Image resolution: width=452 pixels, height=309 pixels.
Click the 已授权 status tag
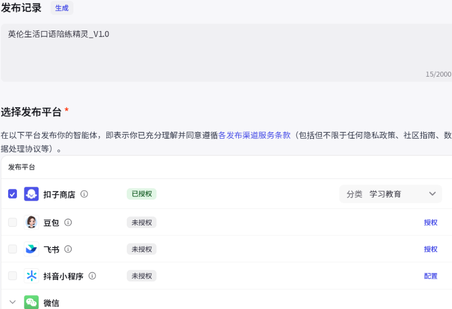tap(141, 194)
